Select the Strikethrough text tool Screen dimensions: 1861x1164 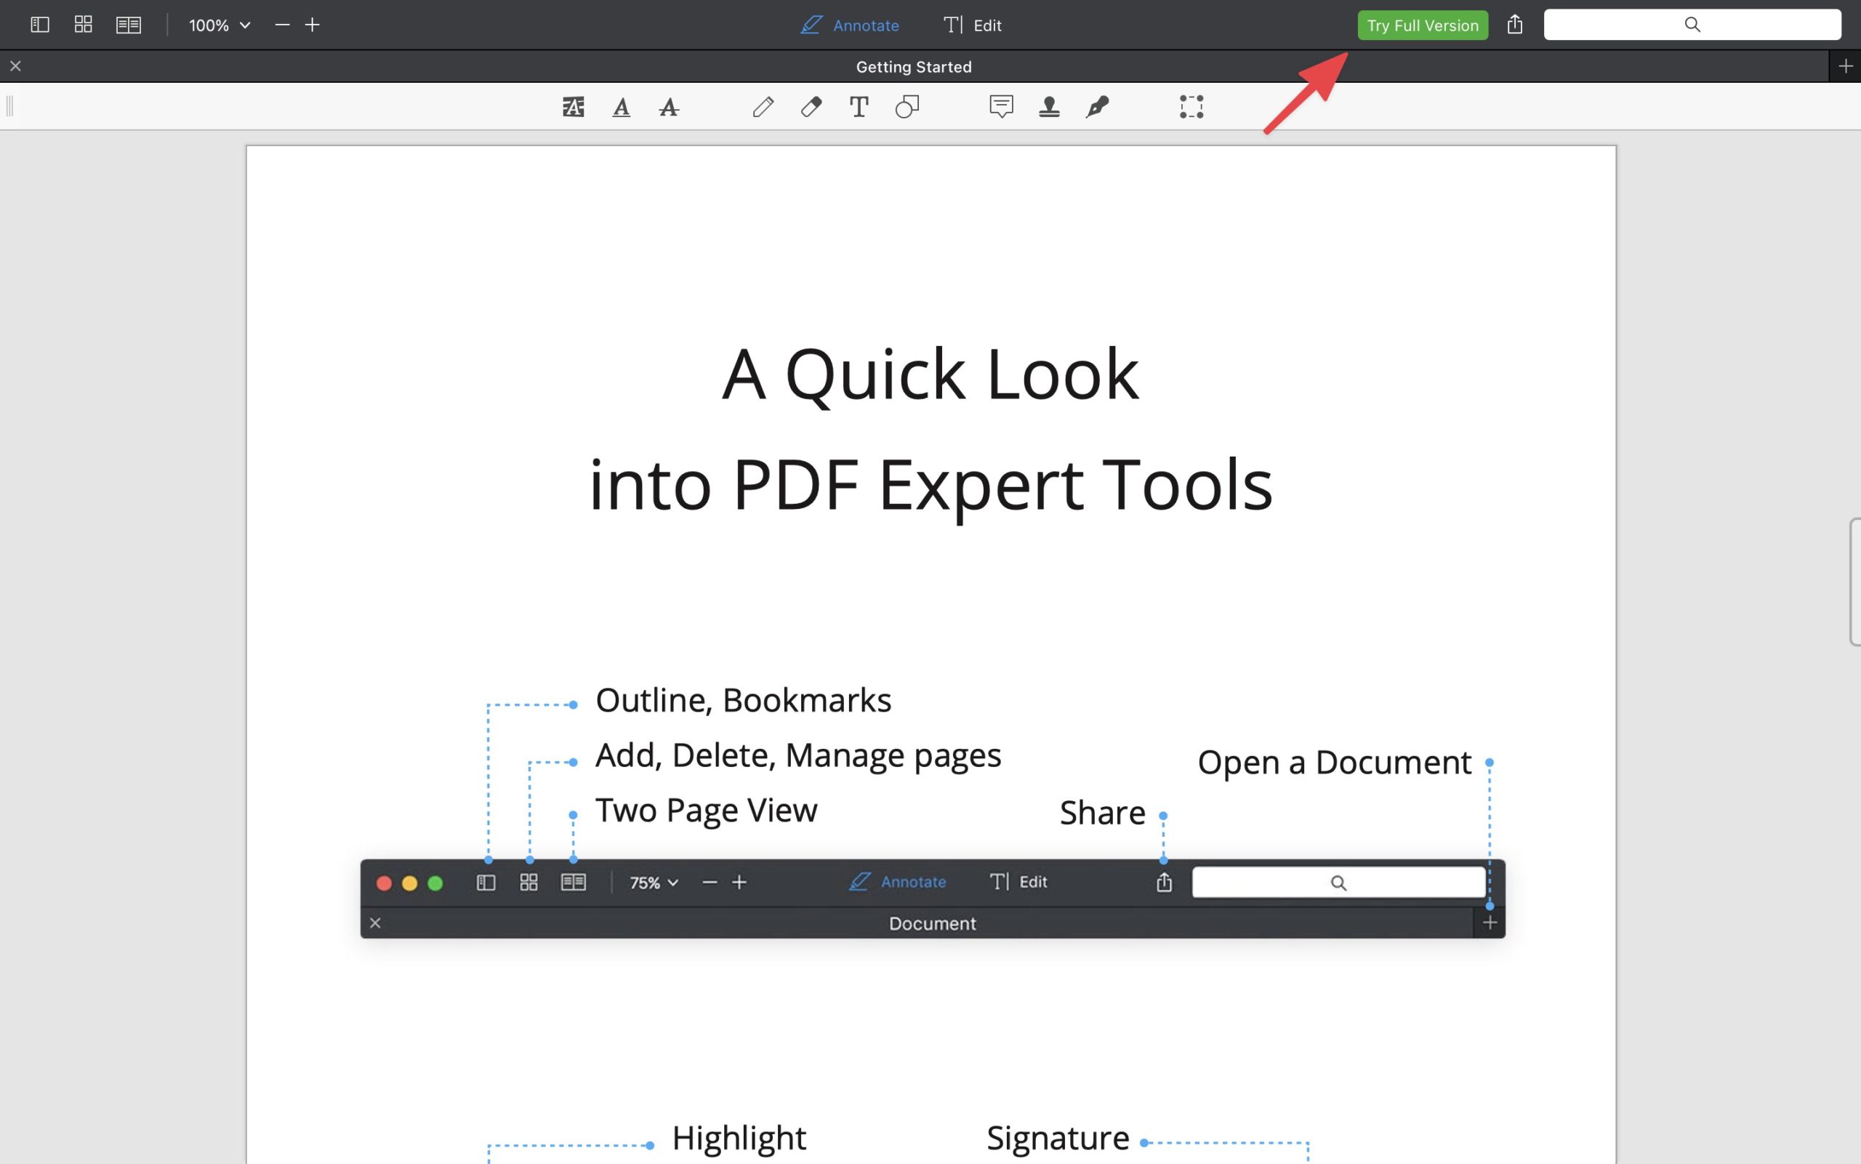pyautogui.click(x=669, y=106)
